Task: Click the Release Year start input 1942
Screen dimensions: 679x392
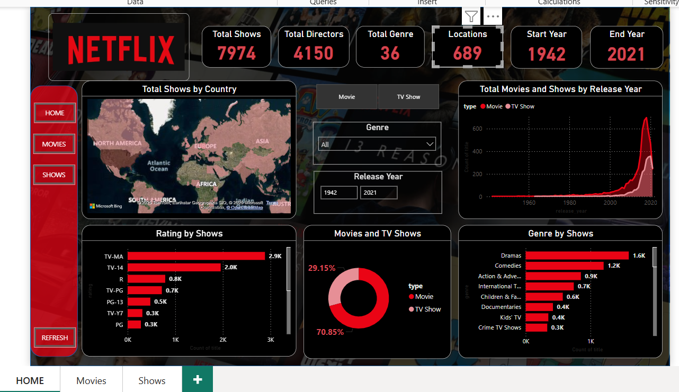Action: coord(338,193)
